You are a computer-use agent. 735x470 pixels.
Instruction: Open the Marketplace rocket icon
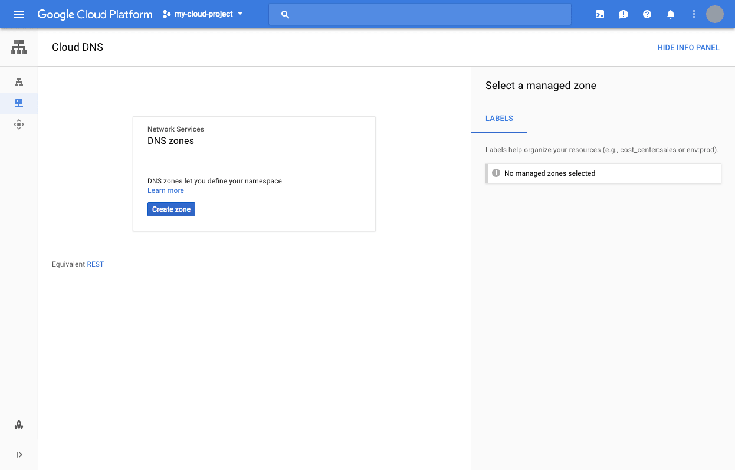coord(19,425)
